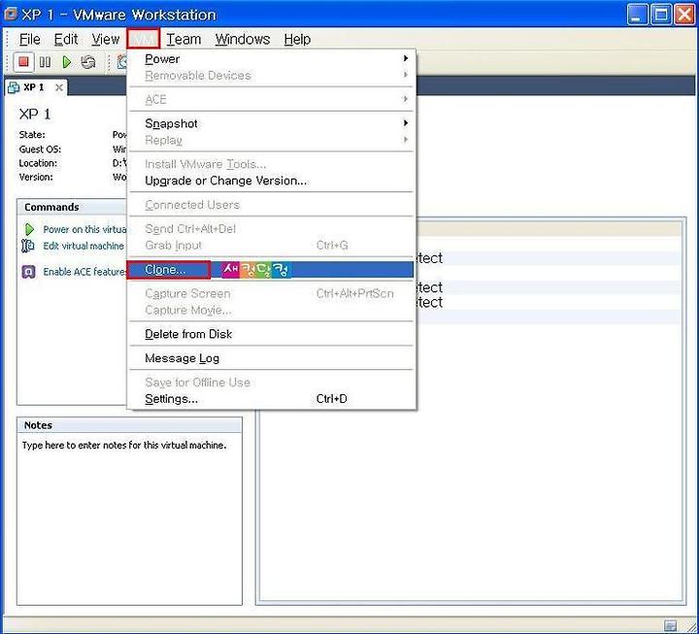Click the ACE submenu arrow
Image resolution: width=699 pixels, height=634 pixels.
405,98
